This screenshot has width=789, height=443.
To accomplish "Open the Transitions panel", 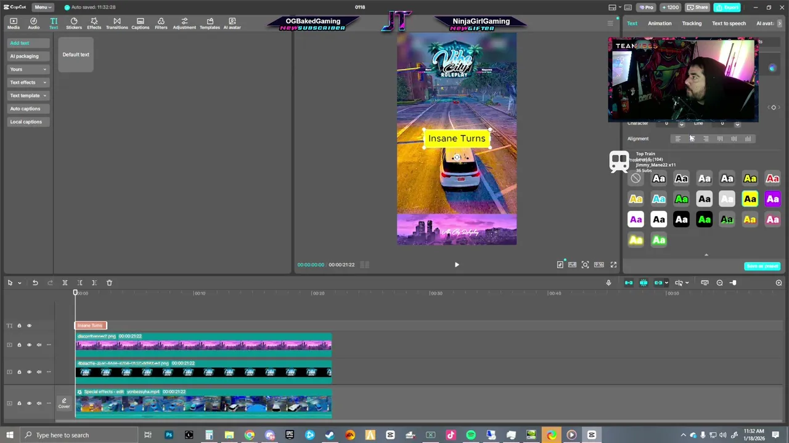I will click(x=117, y=23).
